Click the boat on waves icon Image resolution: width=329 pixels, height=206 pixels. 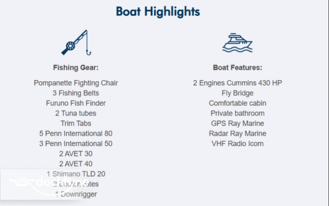(237, 42)
